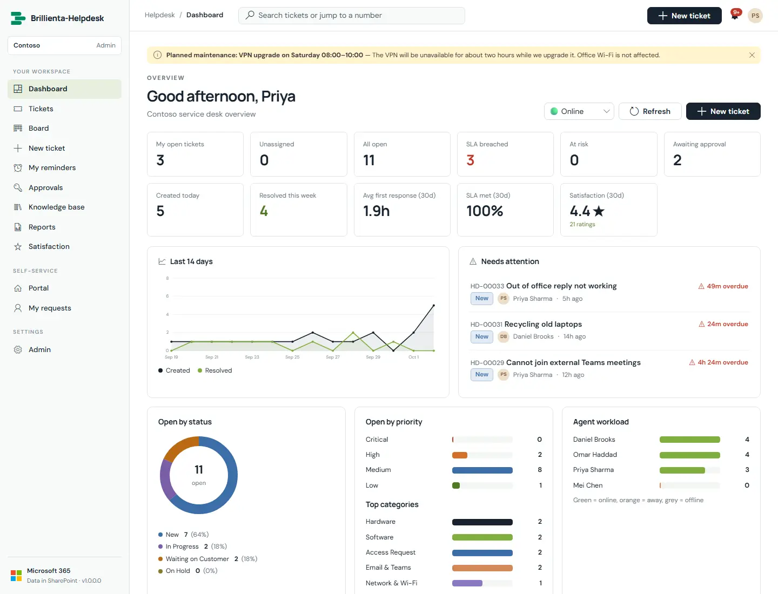Click the Knowledge base sidebar icon
Screen dimensions: 778x594
point(18,207)
